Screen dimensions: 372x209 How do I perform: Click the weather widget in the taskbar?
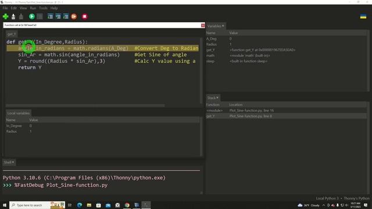click(309, 205)
